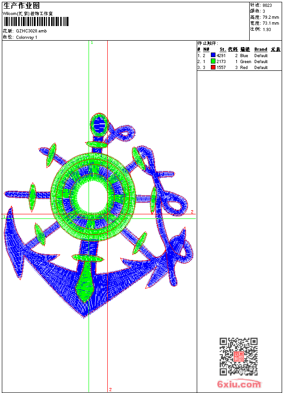Select the title '生产作业图'

(21, 5)
